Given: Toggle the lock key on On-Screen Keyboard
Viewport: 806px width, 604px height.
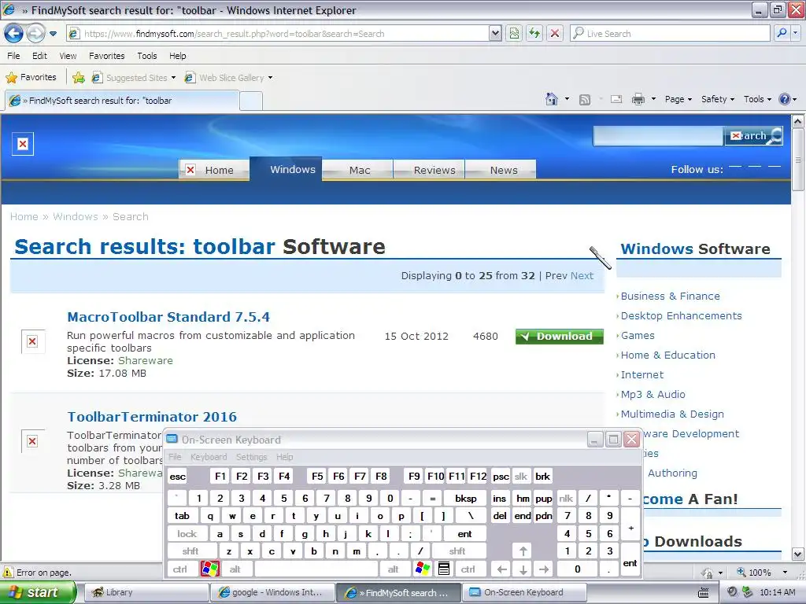Looking at the screenshot, I should pos(187,534).
